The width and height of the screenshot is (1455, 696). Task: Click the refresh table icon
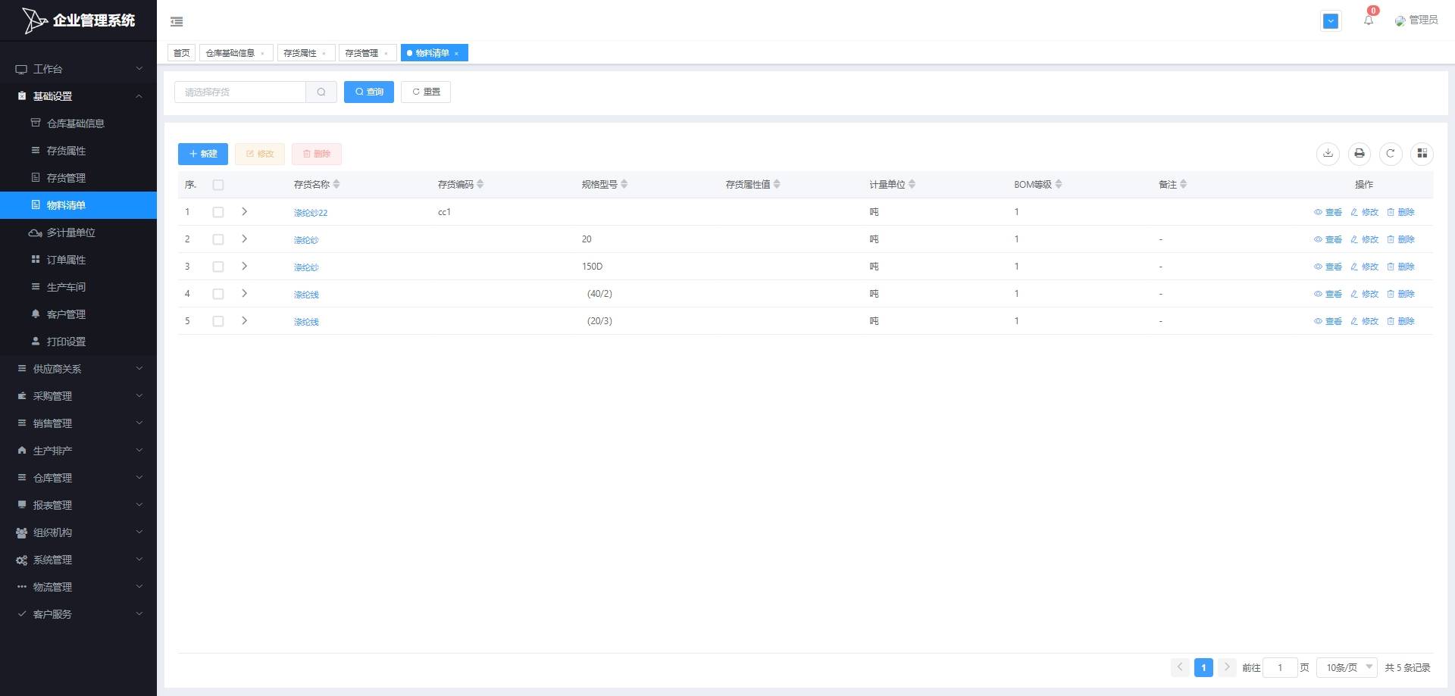click(x=1391, y=154)
